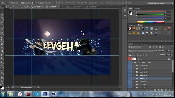Select the Gradient tool

click(x=2, y=51)
